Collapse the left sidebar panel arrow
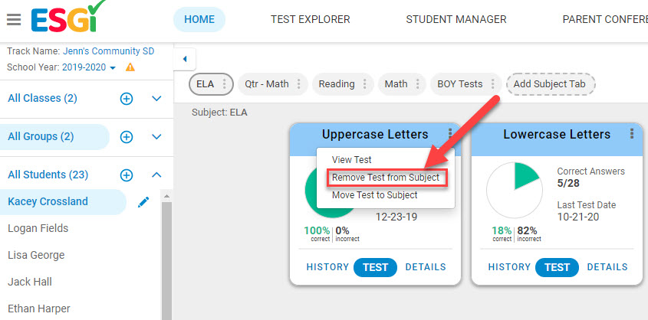 (185, 59)
